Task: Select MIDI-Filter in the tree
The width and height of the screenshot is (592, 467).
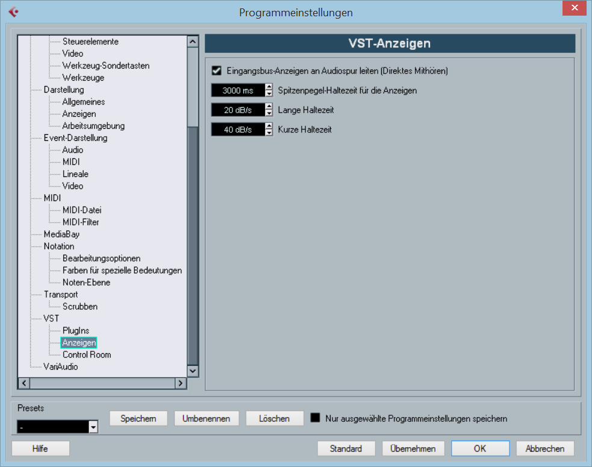Action: (x=81, y=222)
